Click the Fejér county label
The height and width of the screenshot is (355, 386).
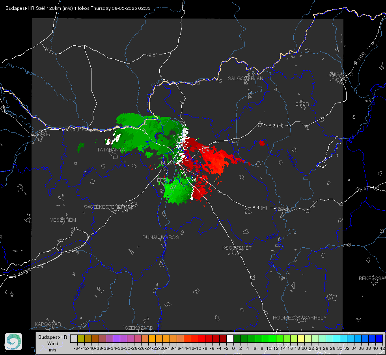[x=88, y=172]
